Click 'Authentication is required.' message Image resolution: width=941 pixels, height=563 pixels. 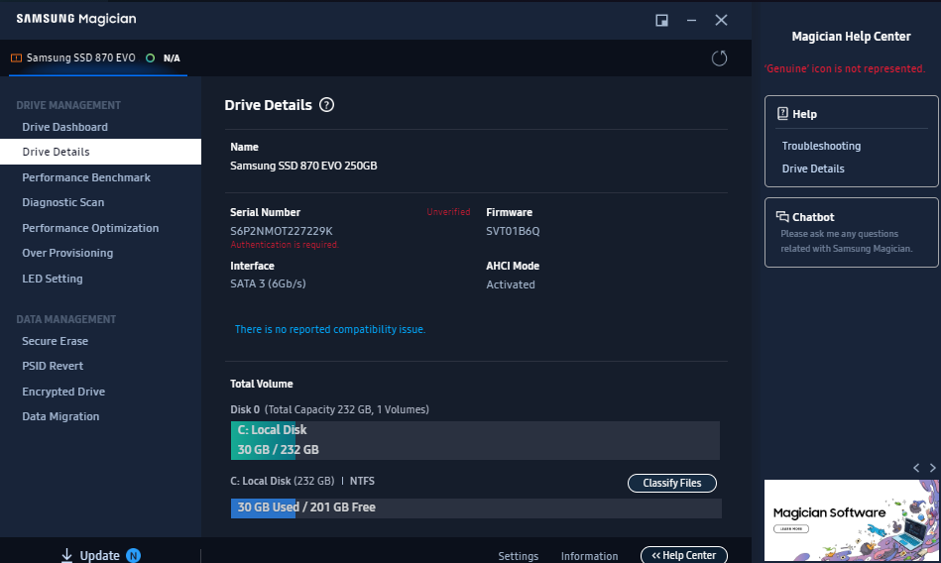(x=285, y=245)
